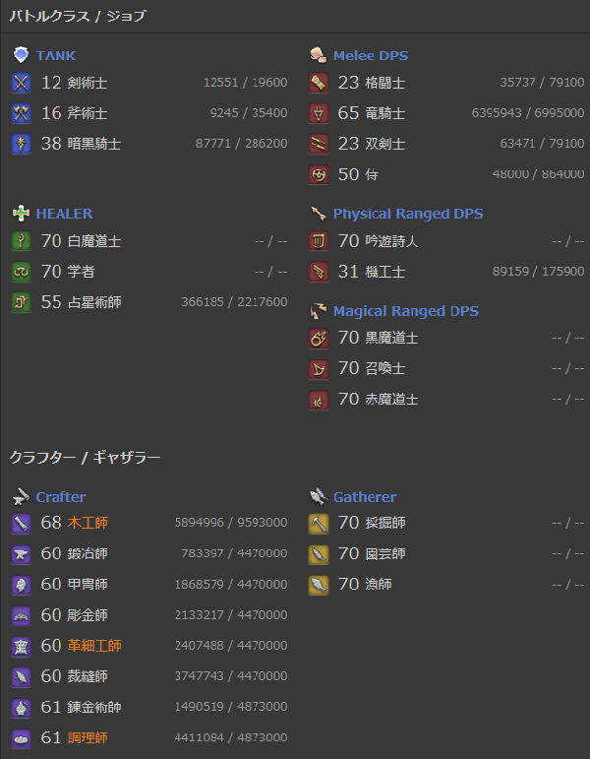
Task: Click experience value 4411084 / 4873000
Action: click(231, 737)
